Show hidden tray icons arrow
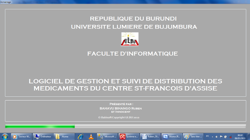The height and width of the screenshot is (140, 250). tap(212, 137)
